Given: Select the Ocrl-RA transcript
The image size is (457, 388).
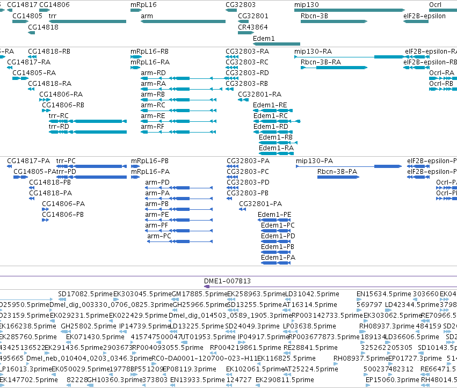Looking at the screenshot, I should [x=443, y=78].
